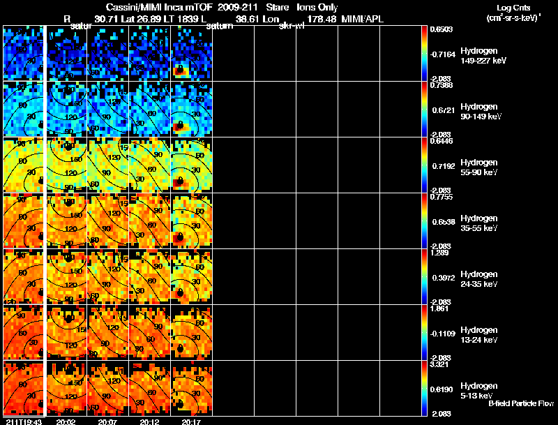Open the 5-13 keV image at 20:02
The width and height of the screenshot is (558, 425).
[x=66, y=389]
